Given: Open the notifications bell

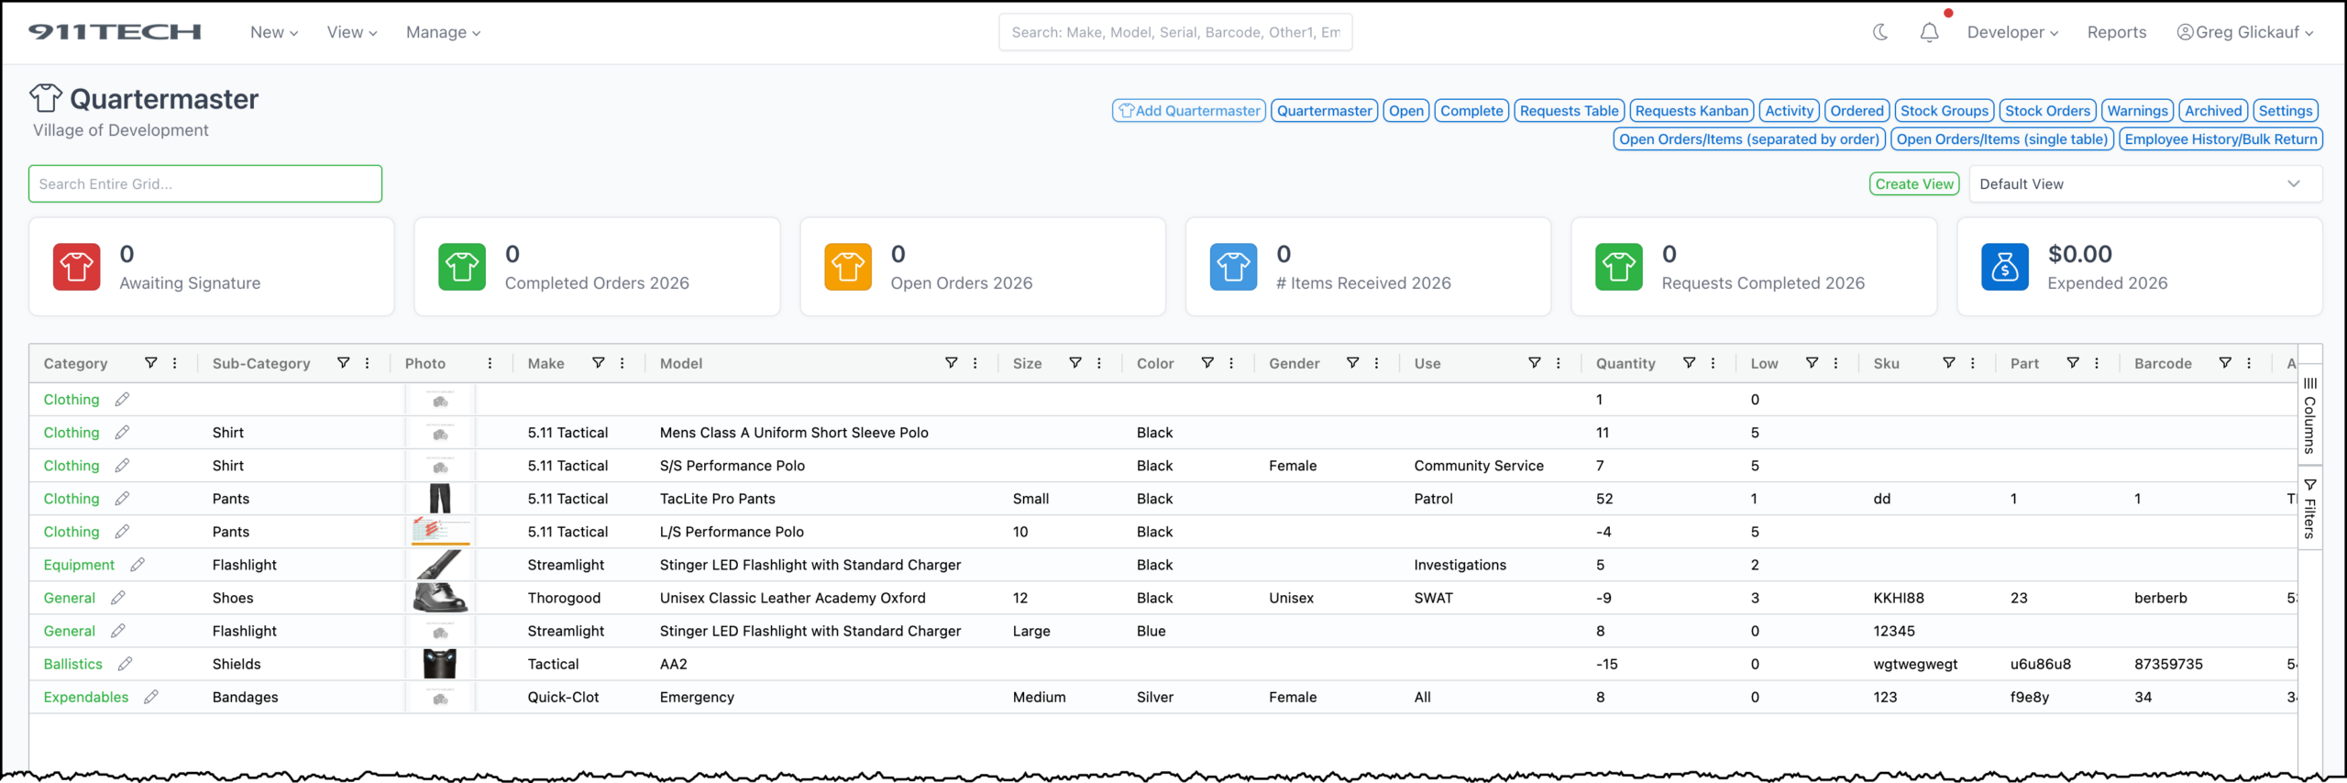Looking at the screenshot, I should point(1929,32).
